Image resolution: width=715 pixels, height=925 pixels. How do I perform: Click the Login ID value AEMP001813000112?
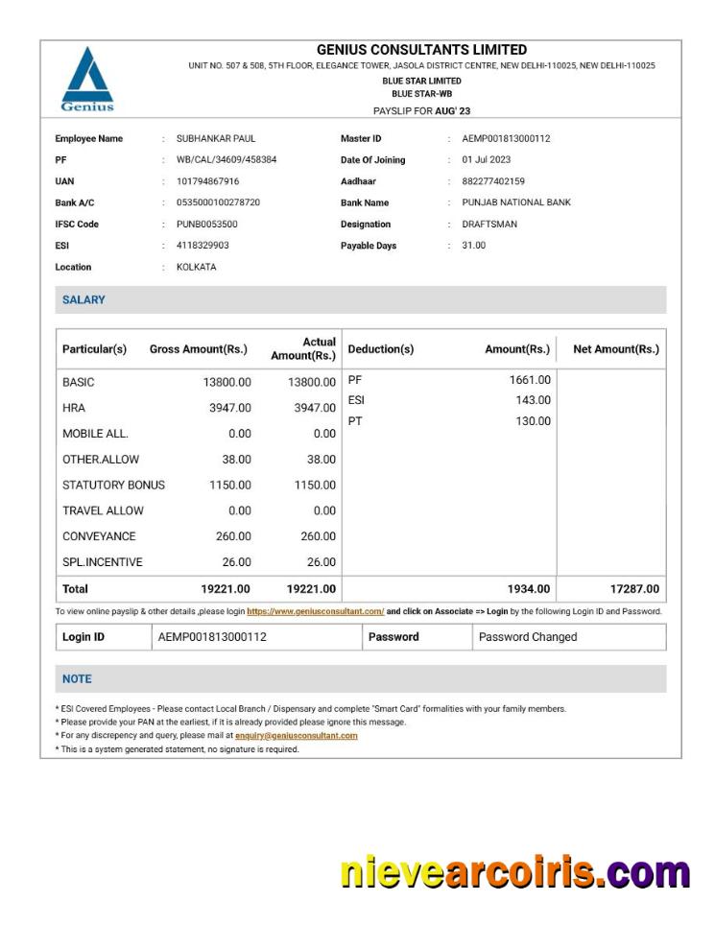click(212, 637)
